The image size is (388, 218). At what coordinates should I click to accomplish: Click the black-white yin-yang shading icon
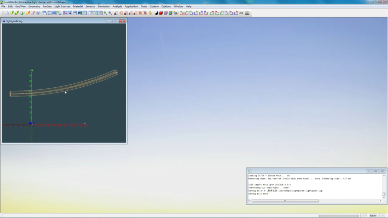(156, 13)
